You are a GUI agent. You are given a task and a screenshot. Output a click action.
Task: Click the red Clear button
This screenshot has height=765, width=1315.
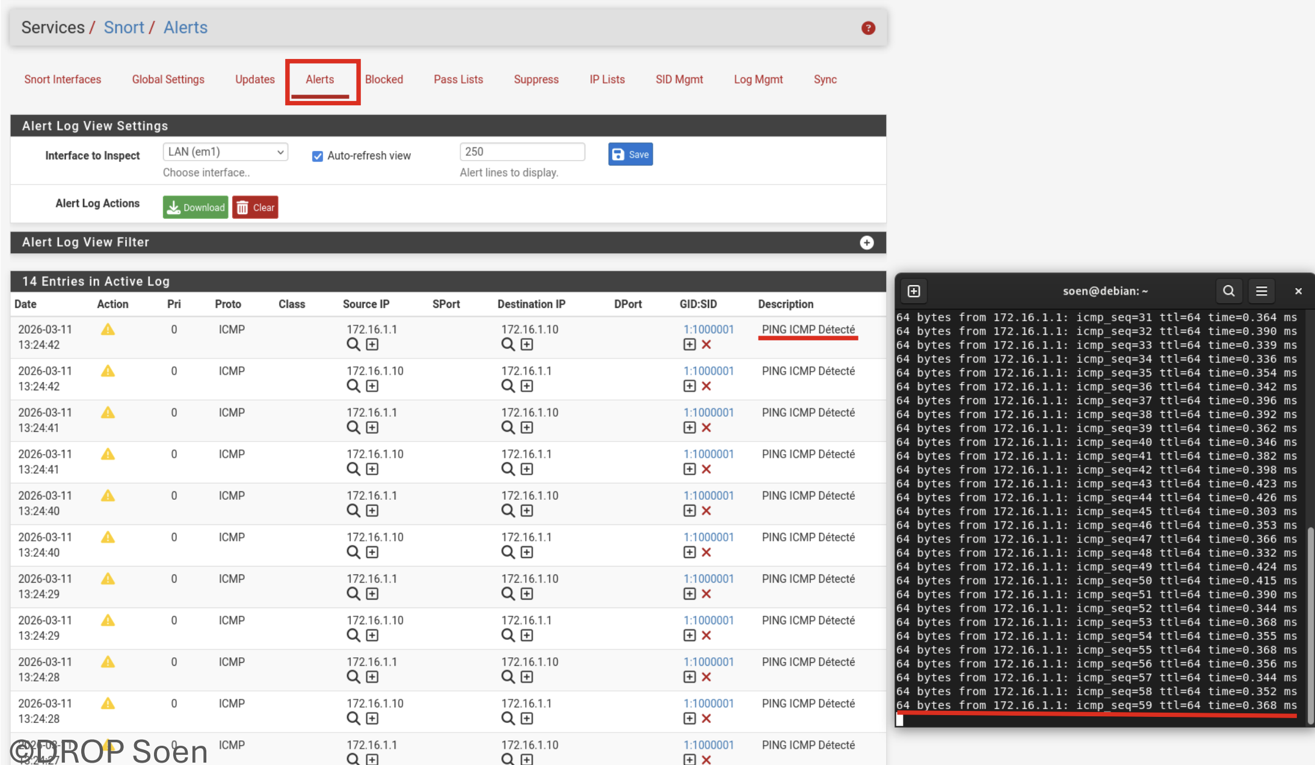[255, 207]
